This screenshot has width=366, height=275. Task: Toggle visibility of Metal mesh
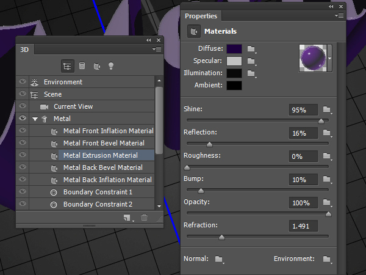tap(23, 119)
